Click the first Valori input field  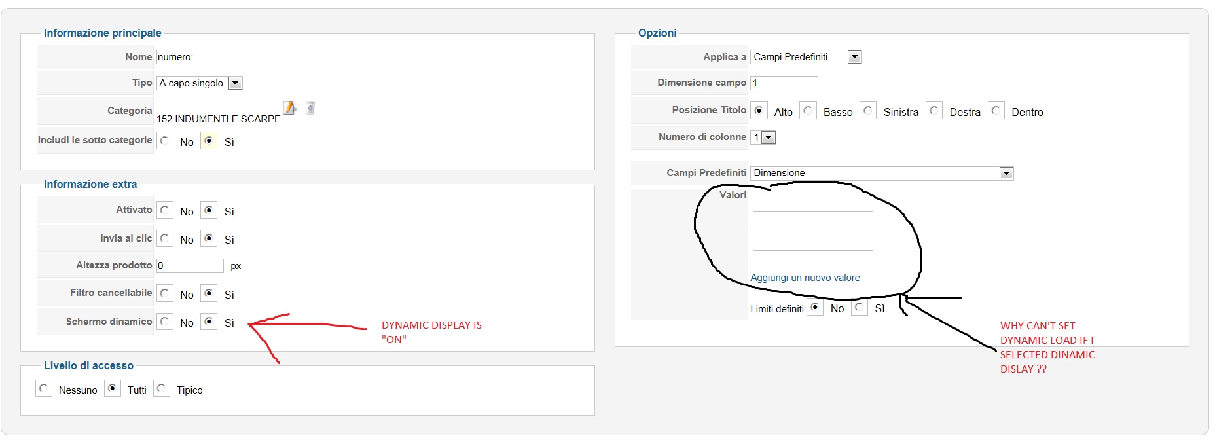click(813, 204)
